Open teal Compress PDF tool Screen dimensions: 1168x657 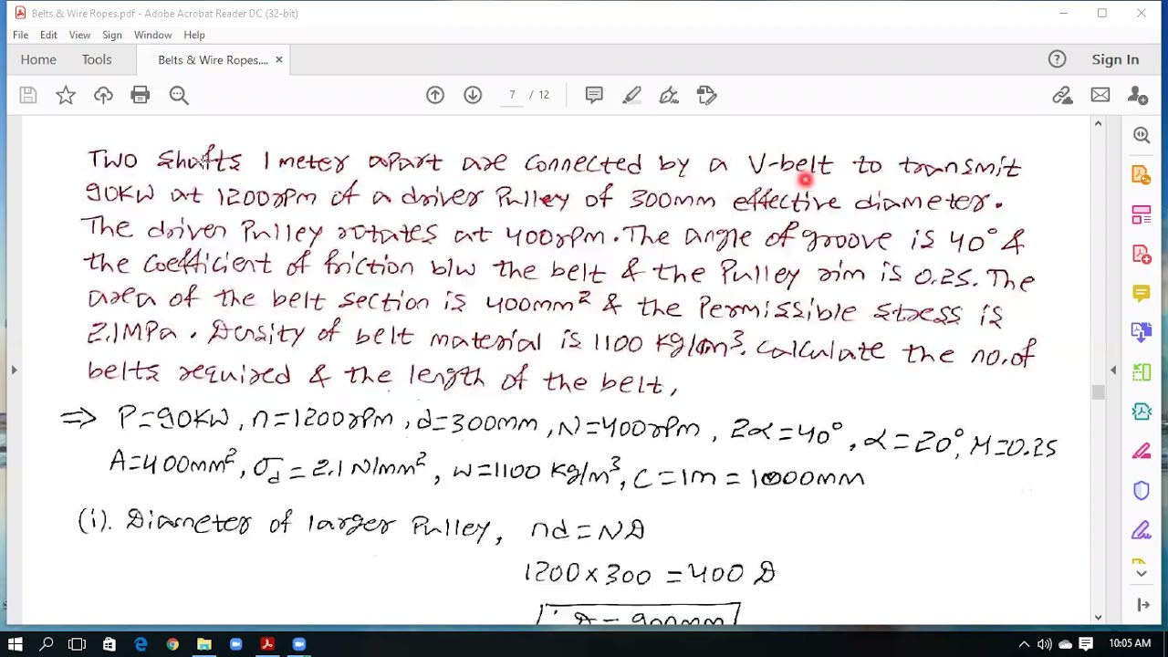1142,412
